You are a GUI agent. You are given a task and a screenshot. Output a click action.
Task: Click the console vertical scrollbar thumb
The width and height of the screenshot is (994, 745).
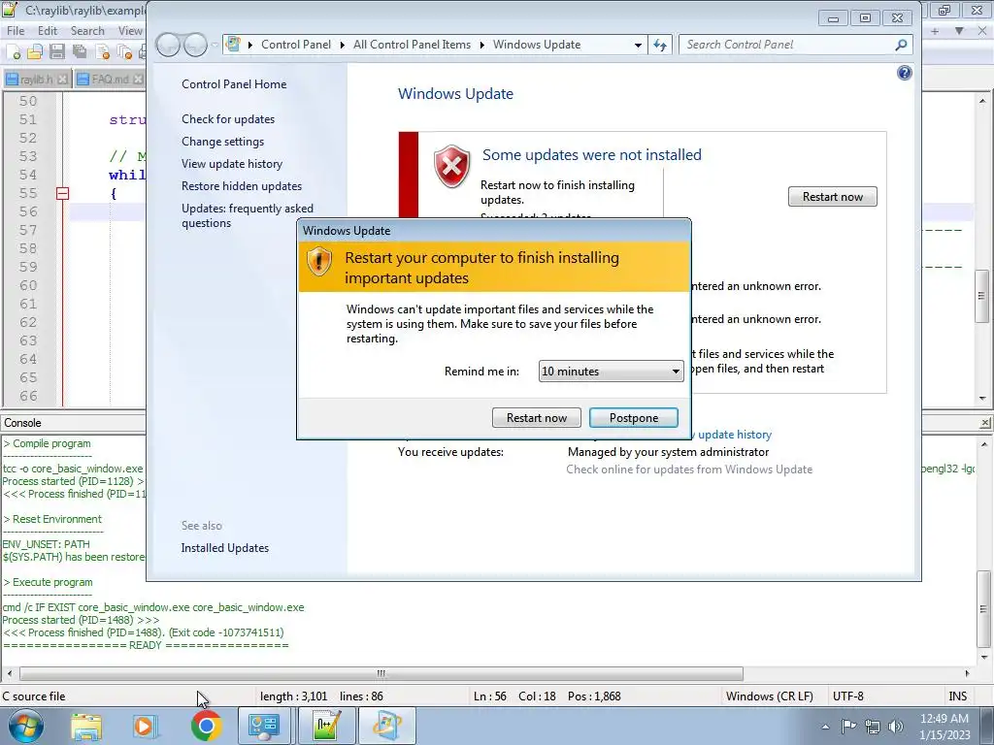tap(983, 608)
